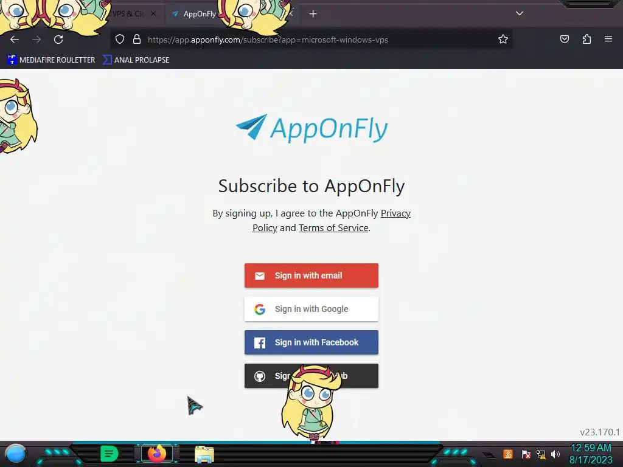Click the URL address bar
Screen dimensions: 623x467
(312, 40)
